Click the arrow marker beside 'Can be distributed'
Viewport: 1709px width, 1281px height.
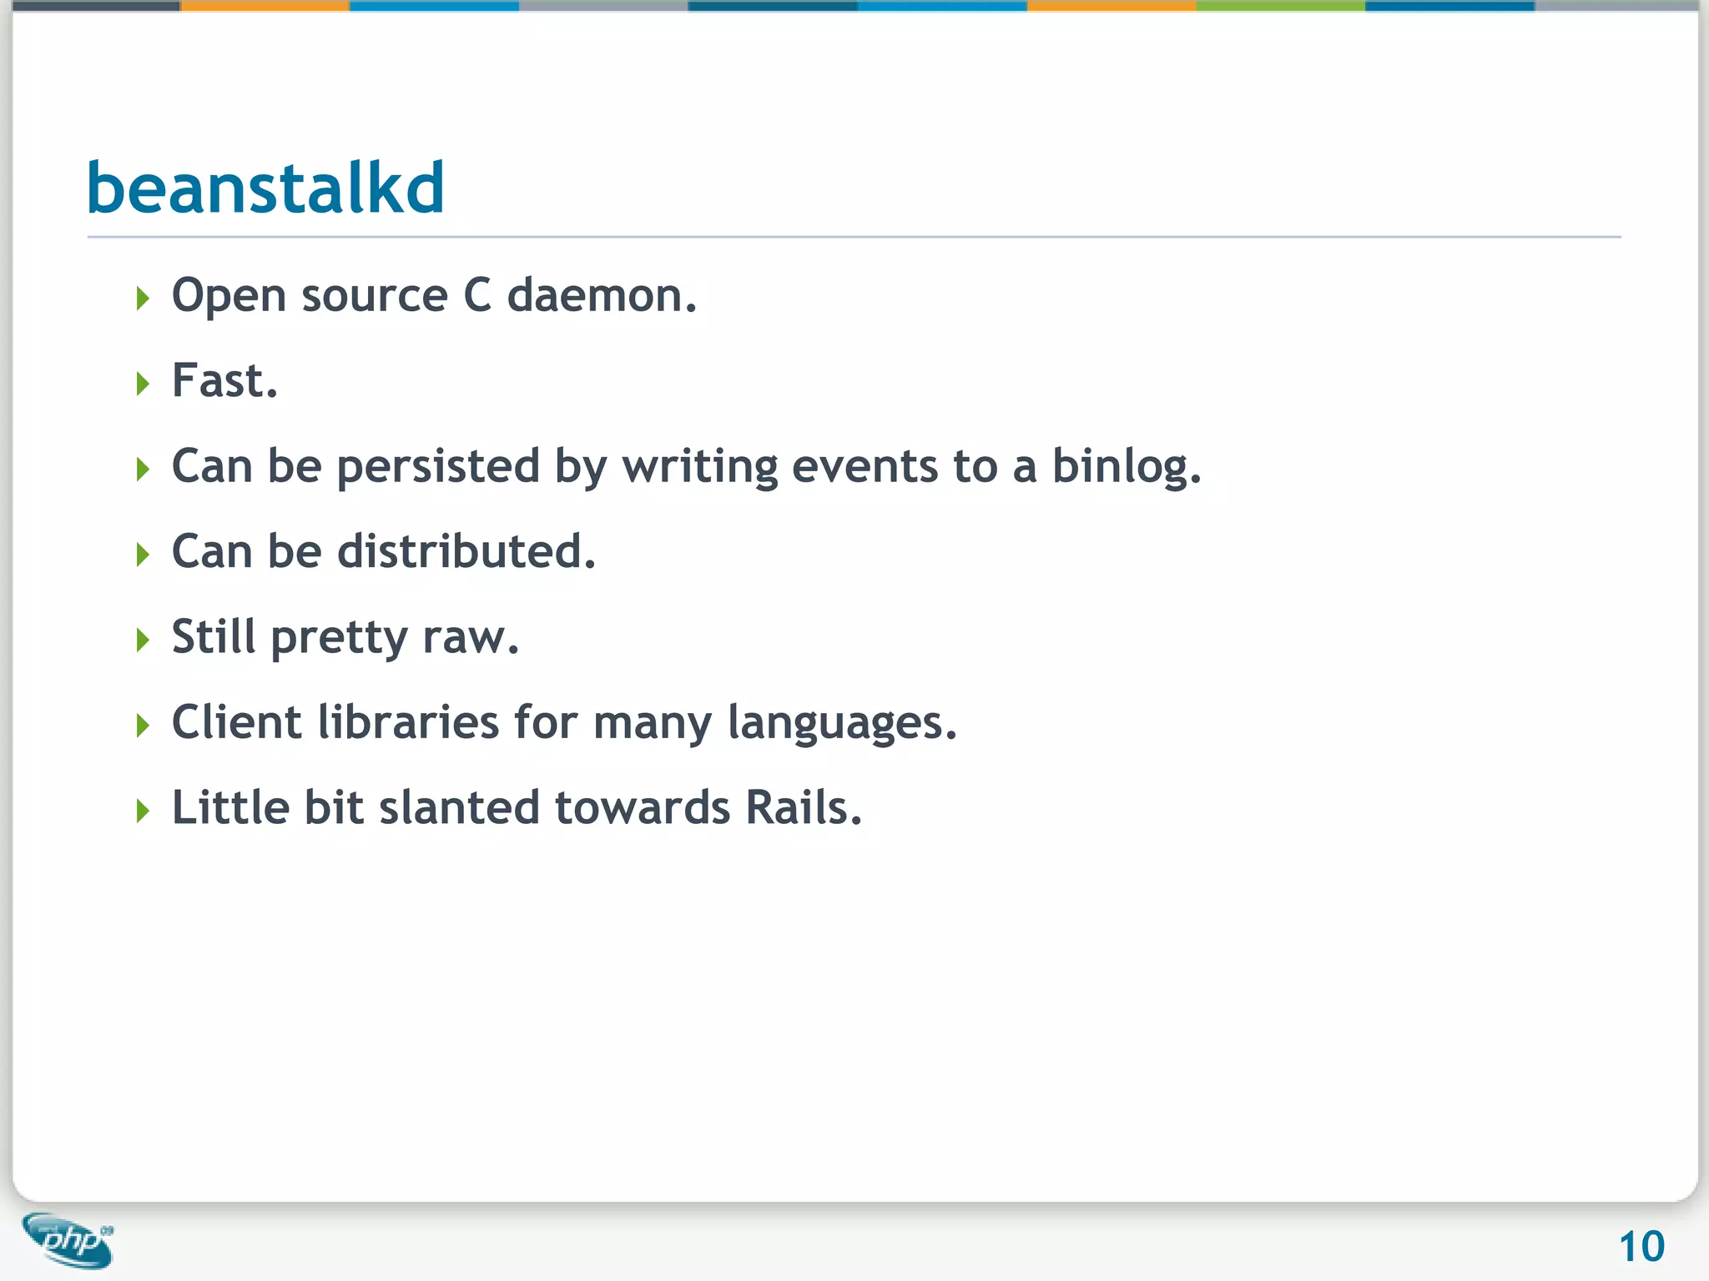click(143, 555)
